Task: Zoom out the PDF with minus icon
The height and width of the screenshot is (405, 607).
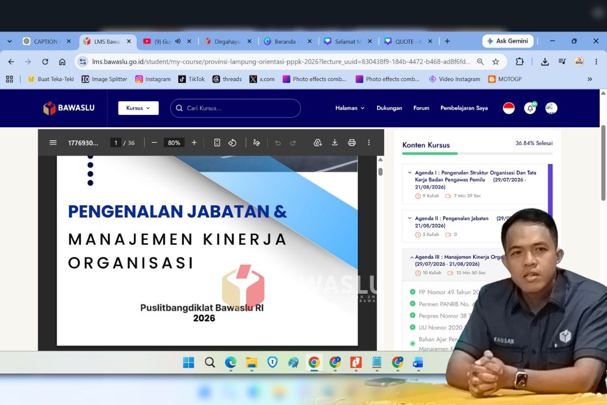Action: [154, 143]
